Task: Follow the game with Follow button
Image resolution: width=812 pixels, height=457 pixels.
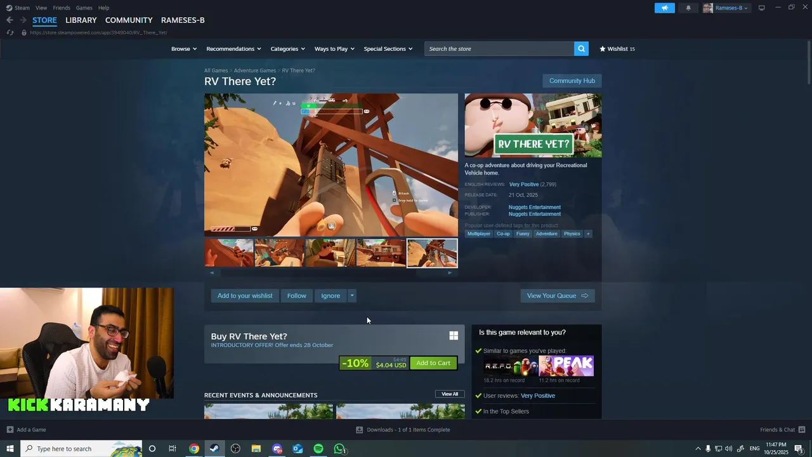Action: point(296,296)
